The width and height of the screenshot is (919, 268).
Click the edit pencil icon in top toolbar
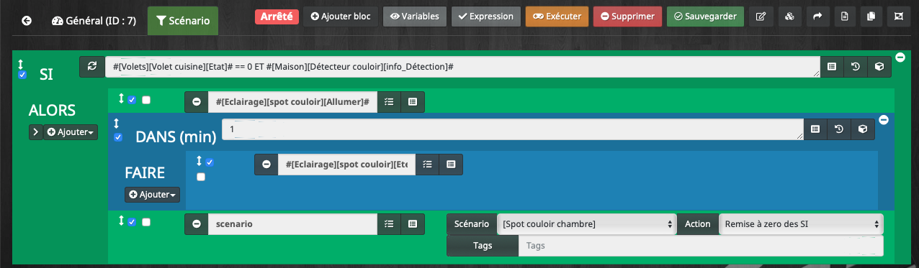[761, 16]
